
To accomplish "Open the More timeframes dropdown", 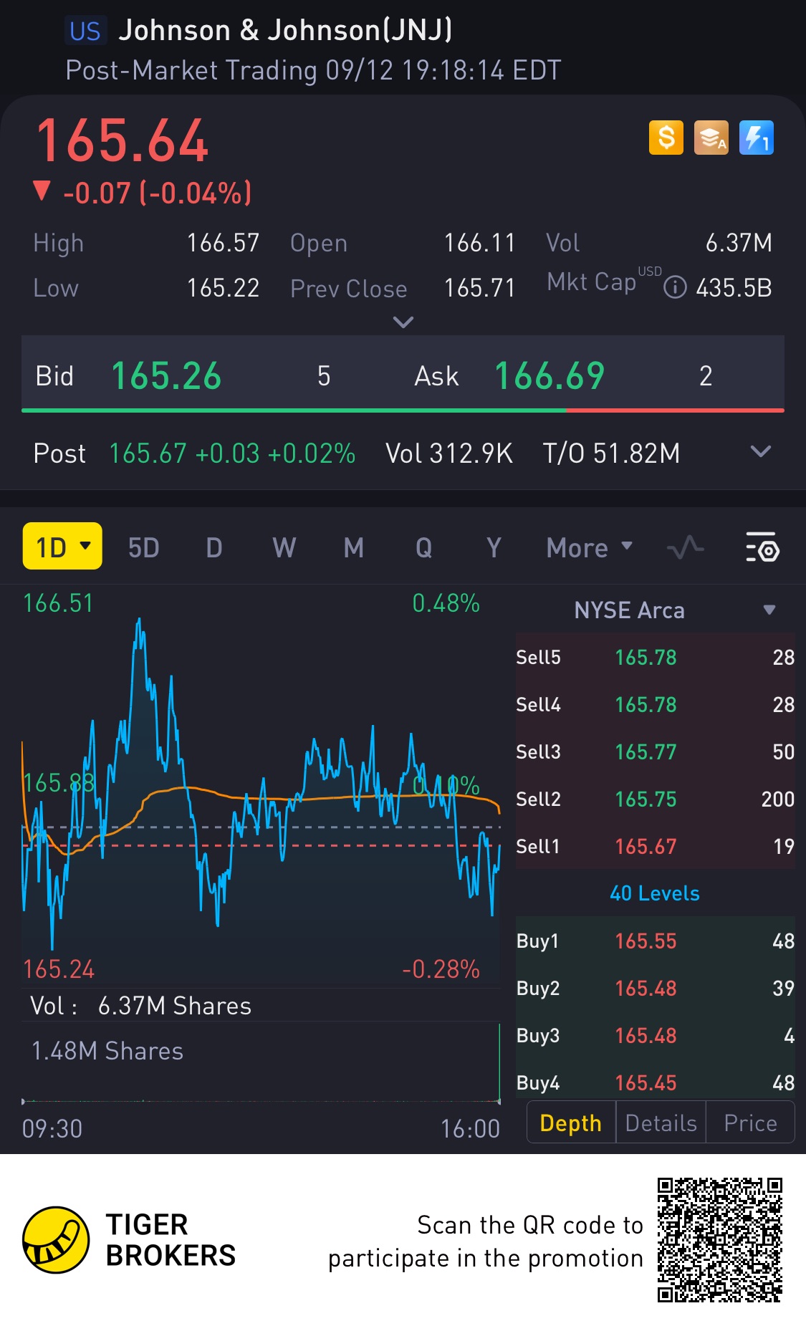I will [x=589, y=548].
